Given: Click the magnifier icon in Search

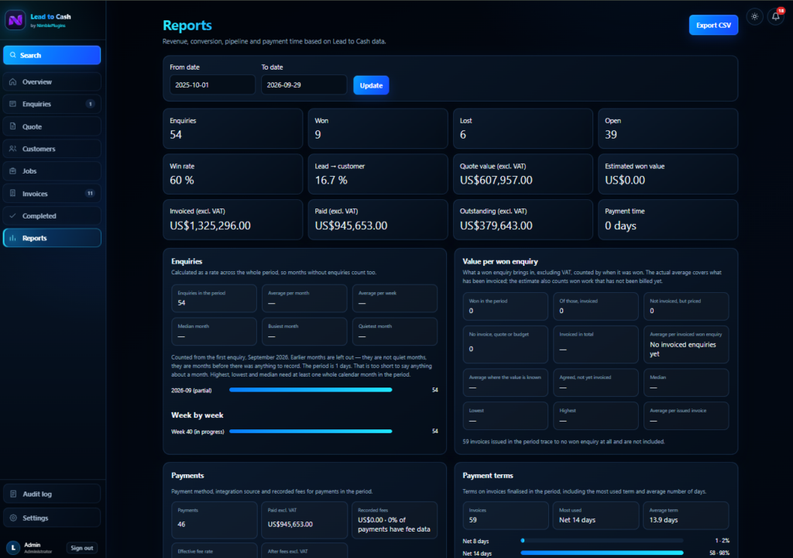Looking at the screenshot, I should [13, 55].
